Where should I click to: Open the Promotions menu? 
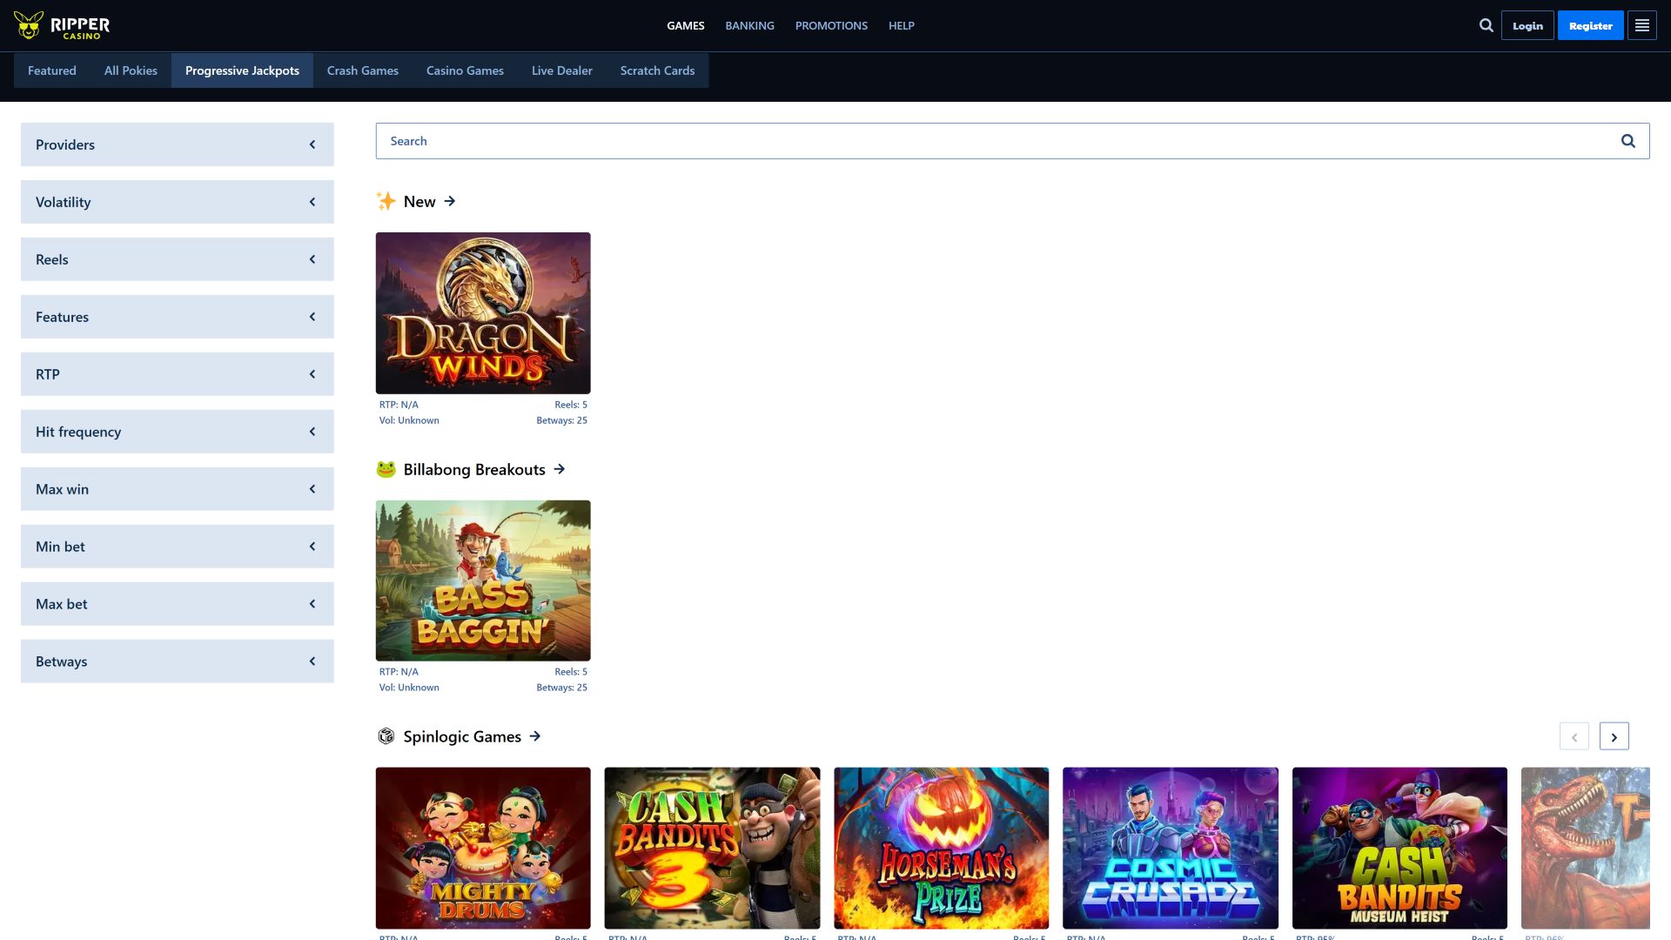point(831,26)
